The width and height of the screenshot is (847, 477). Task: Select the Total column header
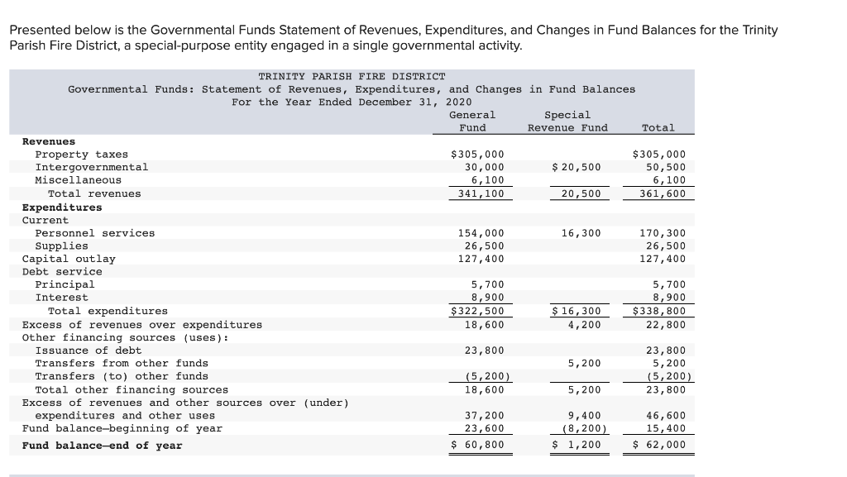[658, 127]
